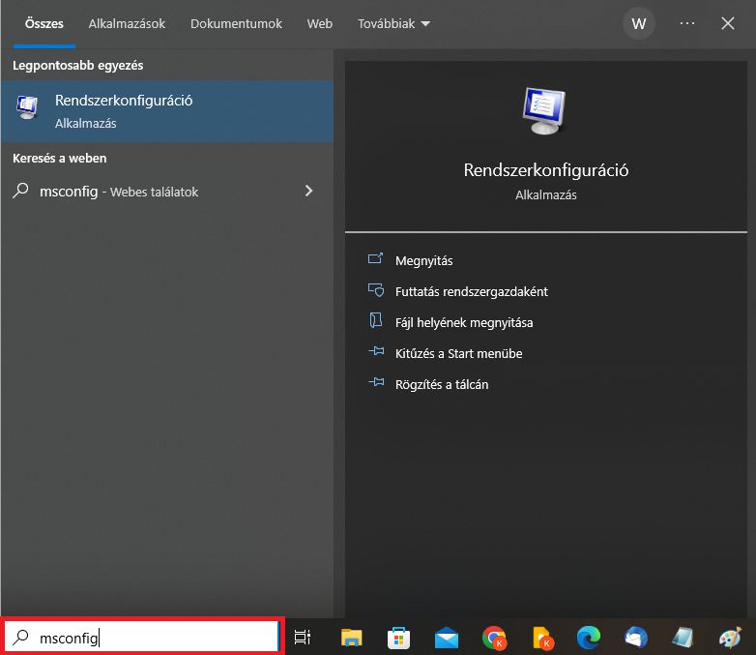Viewport: 756px width, 655px height.
Task: Click Megnyitás to open Rendszerkonfiguráció
Action: [x=423, y=260]
